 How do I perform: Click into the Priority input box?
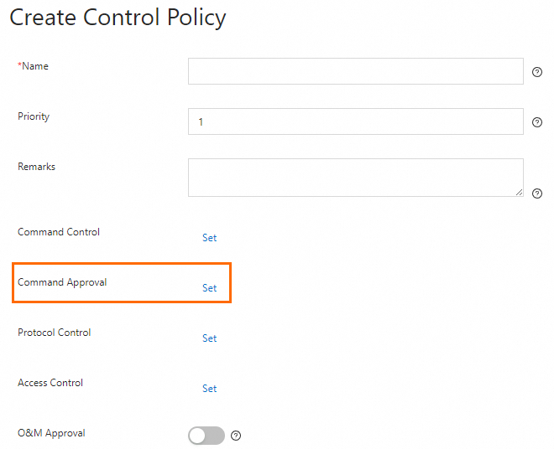(355, 121)
